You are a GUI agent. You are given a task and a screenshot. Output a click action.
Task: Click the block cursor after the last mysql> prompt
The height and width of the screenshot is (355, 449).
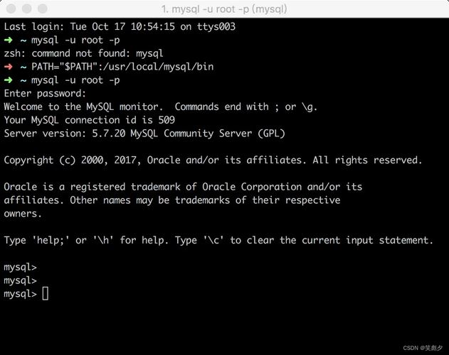click(46, 294)
